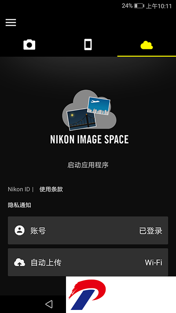This screenshot has width=176, height=313.
Task: Change the Wi-Fi upload option
Action: coord(154,262)
